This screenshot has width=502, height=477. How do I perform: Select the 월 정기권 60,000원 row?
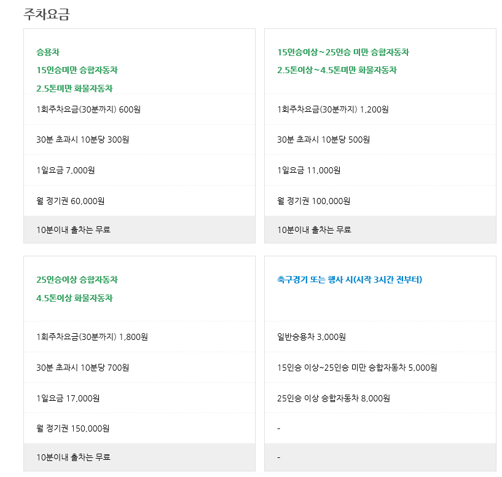pos(71,201)
